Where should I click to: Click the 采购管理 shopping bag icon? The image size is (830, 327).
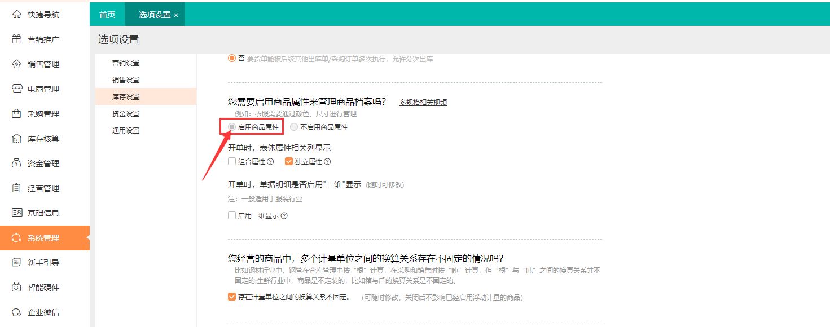click(16, 114)
